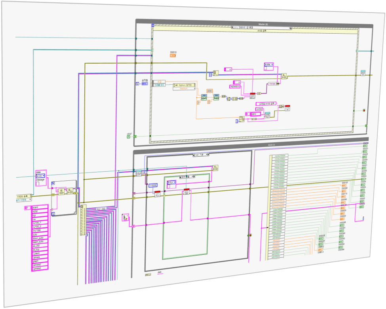Click the message bundle element in Master frame
Screen dimensions: 386x309
pyautogui.click(x=273, y=84)
